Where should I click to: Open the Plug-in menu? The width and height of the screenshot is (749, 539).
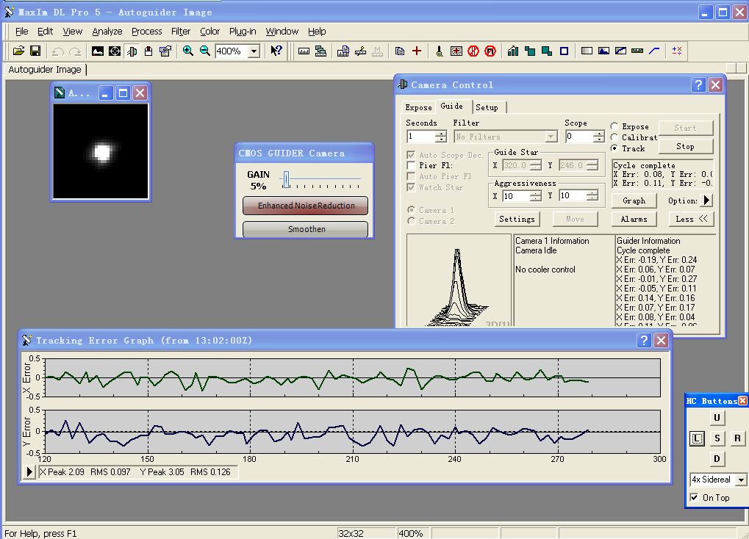(243, 32)
